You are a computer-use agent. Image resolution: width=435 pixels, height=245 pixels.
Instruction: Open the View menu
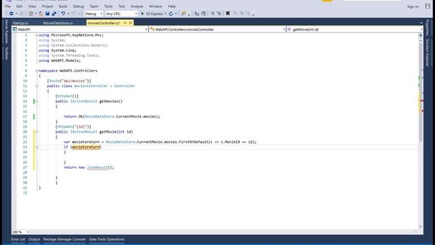[x=32, y=6]
